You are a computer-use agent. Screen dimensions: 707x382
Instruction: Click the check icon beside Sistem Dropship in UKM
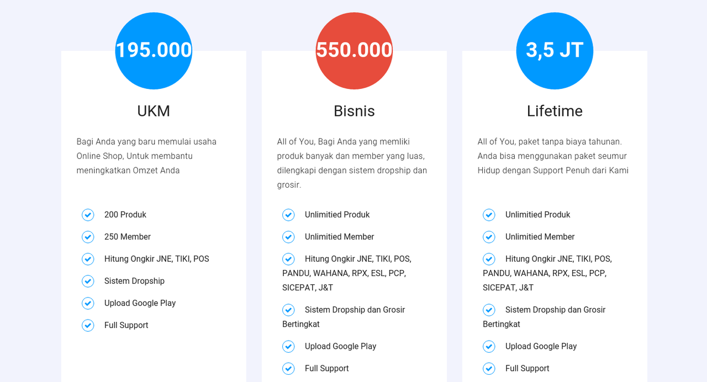(x=88, y=281)
